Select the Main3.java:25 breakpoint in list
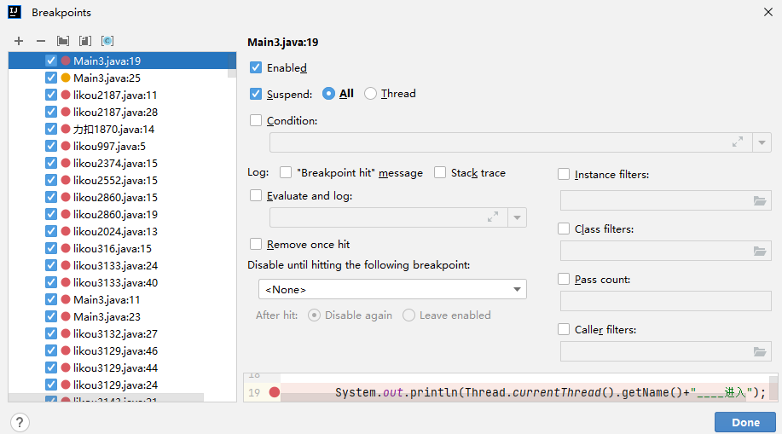782x434 pixels. (x=107, y=78)
